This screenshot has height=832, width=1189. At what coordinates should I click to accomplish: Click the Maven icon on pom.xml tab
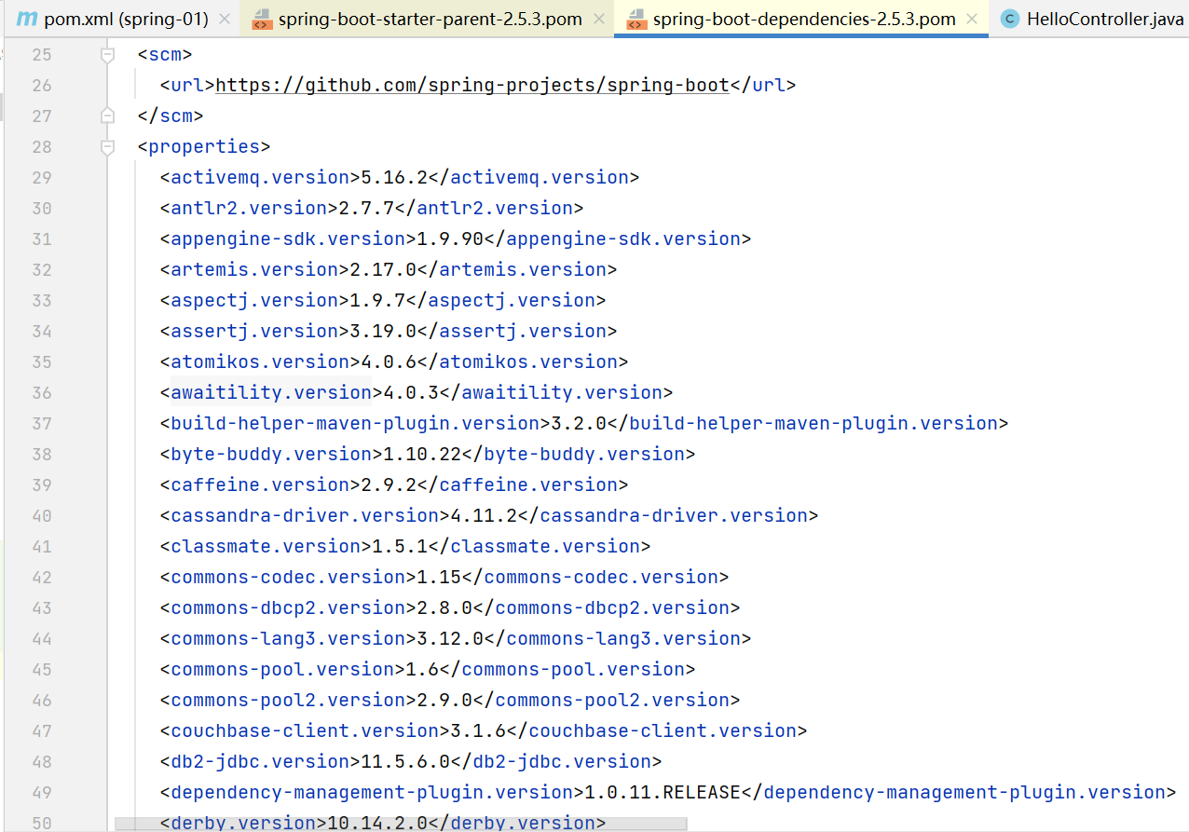[27, 19]
